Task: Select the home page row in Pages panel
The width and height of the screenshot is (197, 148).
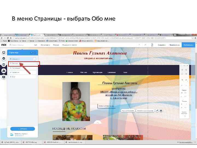Action: [x=23, y=59]
